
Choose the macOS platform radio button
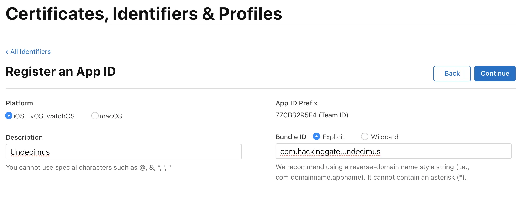point(95,116)
